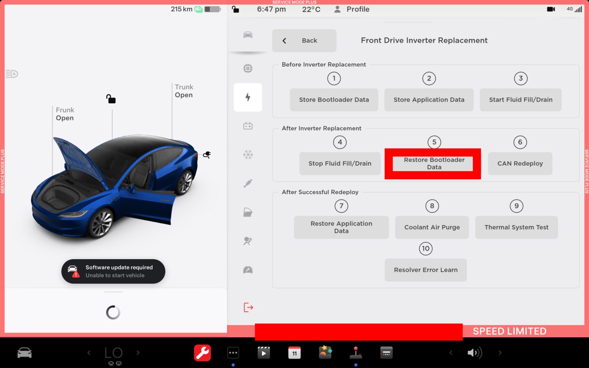The height and width of the screenshot is (368, 589).
Task: Open the Profile menu in status bar
Action: (x=352, y=9)
